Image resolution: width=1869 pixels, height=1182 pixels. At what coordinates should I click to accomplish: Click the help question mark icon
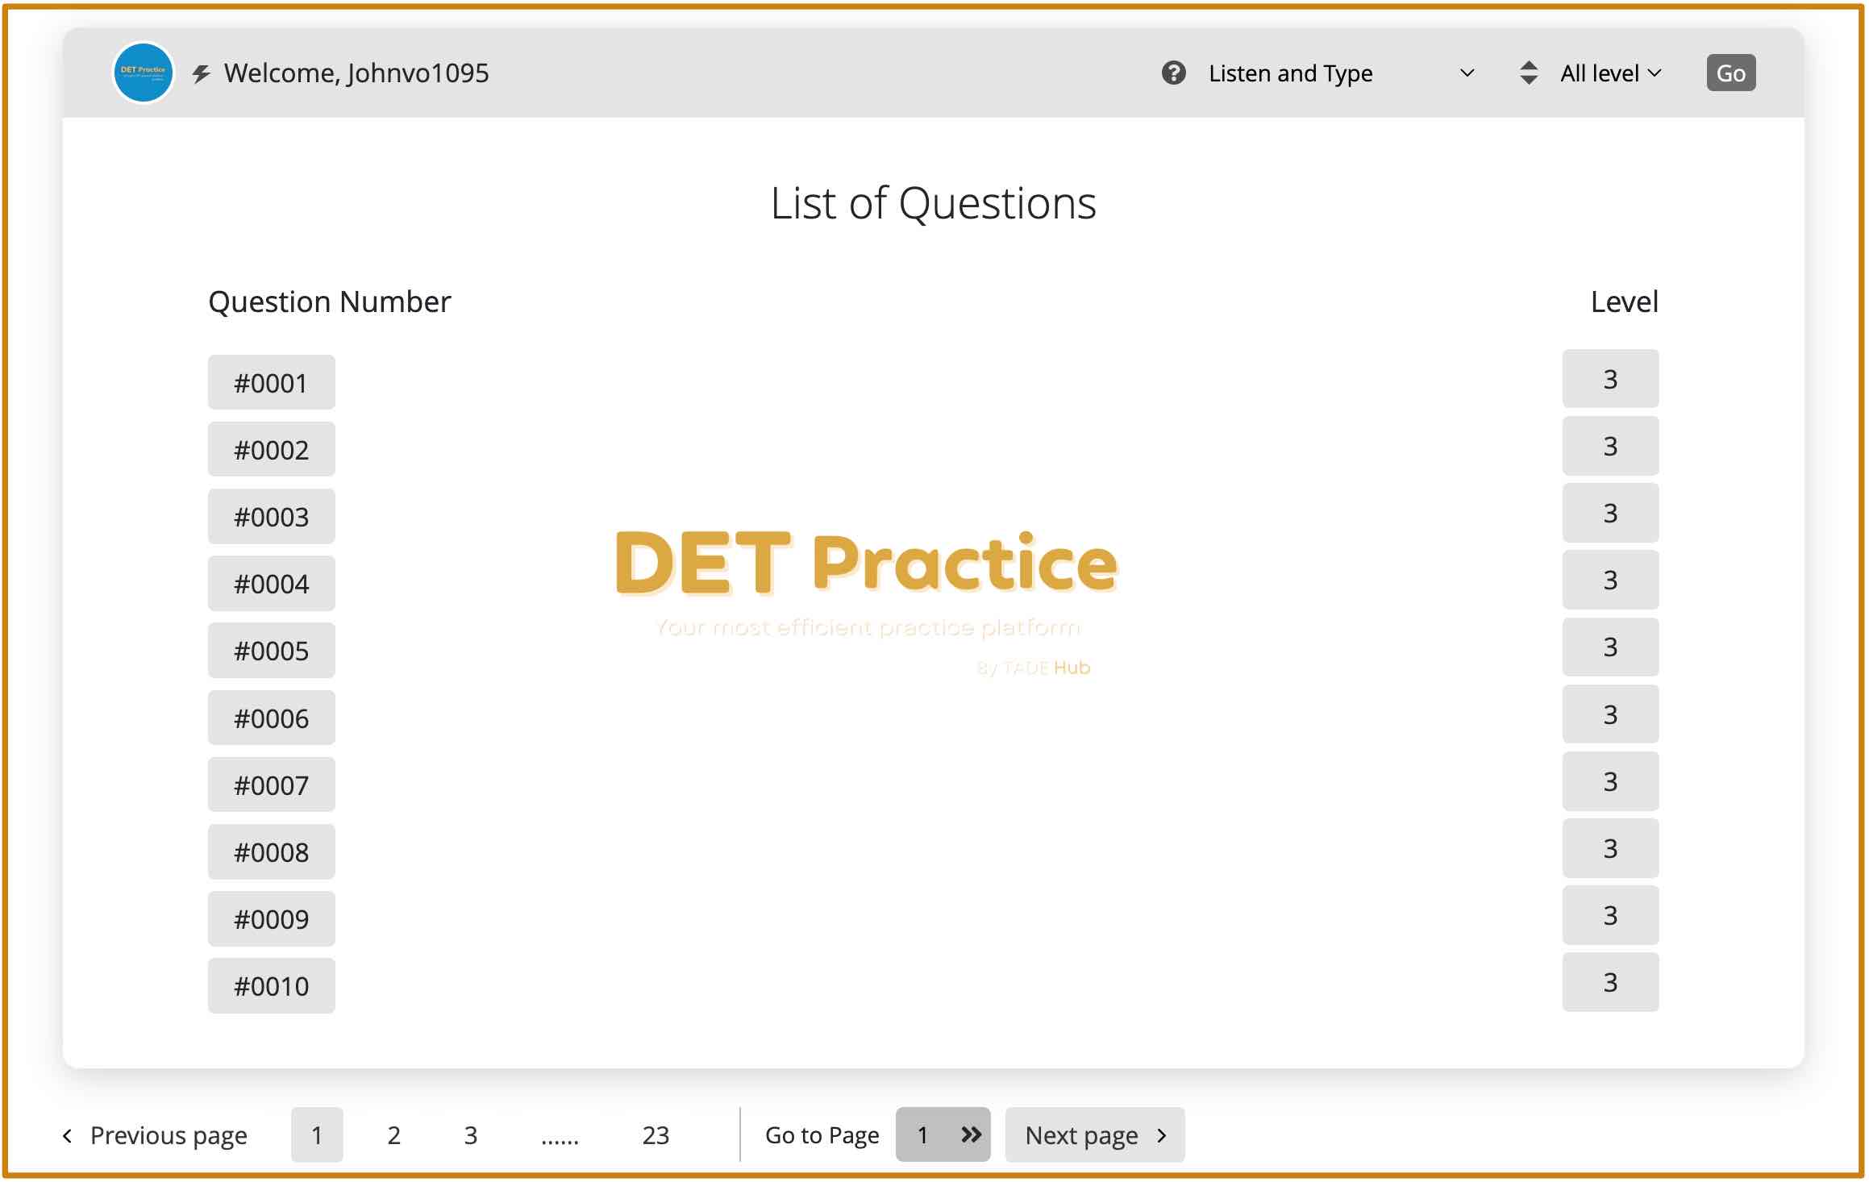coord(1173,71)
